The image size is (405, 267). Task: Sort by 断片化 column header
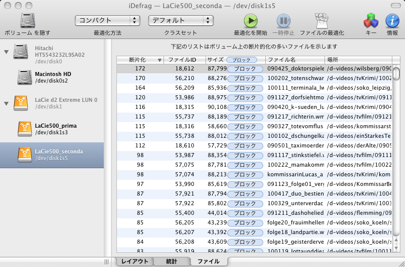pyautogui.click(x=140, y=60)
